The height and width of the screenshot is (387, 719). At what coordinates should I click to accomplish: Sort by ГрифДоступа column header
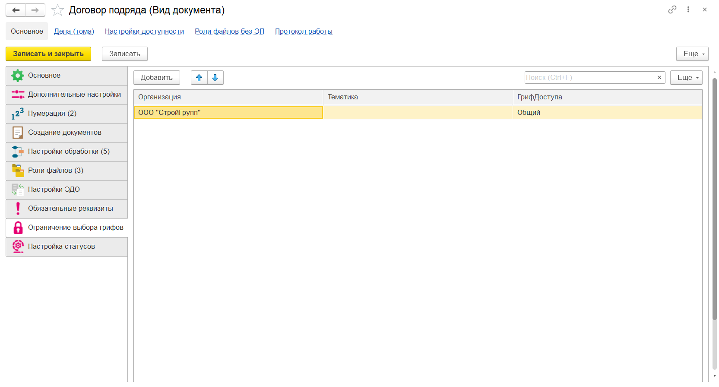tap(539, 97)
